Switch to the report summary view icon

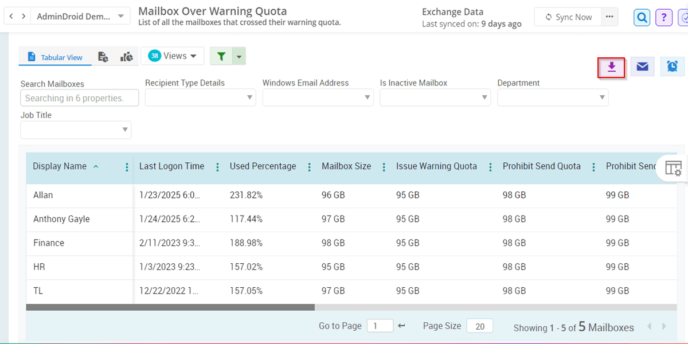coord(103,56)
